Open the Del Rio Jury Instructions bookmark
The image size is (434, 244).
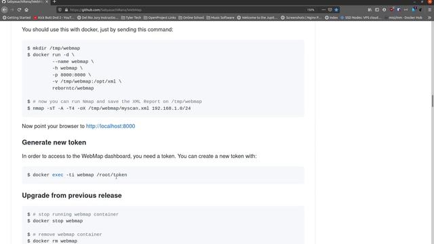click(98, 18)
